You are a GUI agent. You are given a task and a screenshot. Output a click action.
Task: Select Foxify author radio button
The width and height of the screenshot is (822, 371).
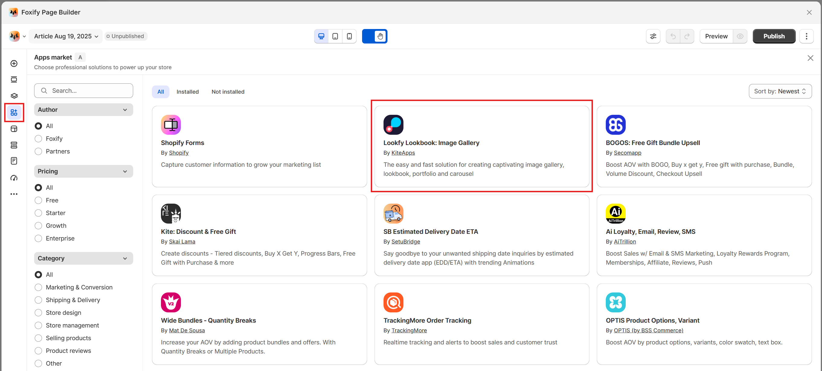38,139
